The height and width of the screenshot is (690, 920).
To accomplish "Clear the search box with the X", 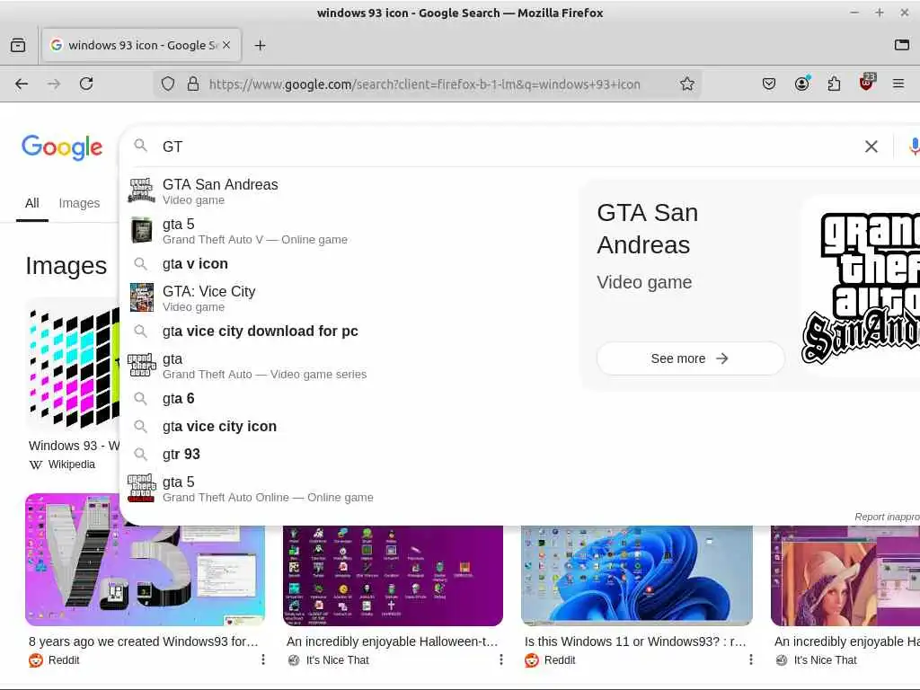I will coord(871,146).
